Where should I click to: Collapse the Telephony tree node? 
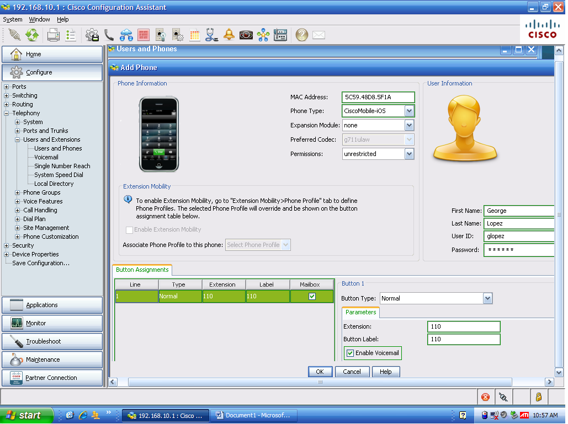(6, 113)
